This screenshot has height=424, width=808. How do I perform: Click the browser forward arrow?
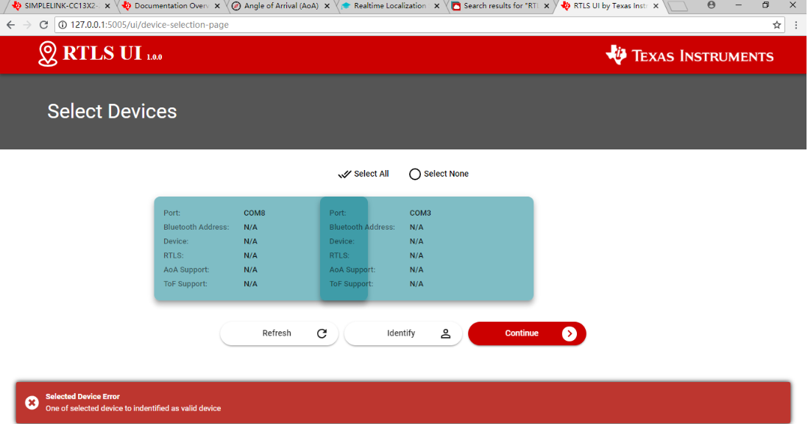pyautogui.click(x=27, y=25)
